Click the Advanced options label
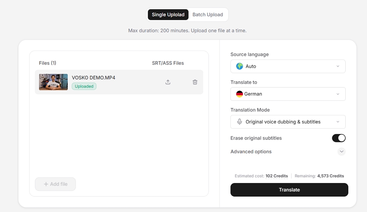 point(251,152)
